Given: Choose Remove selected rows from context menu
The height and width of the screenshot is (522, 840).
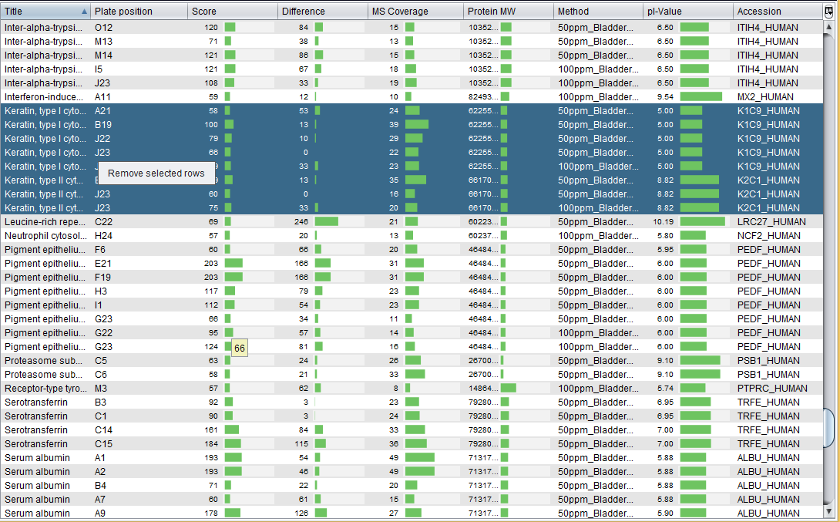Looking at the screenshot, I should [x=156, y=173].
